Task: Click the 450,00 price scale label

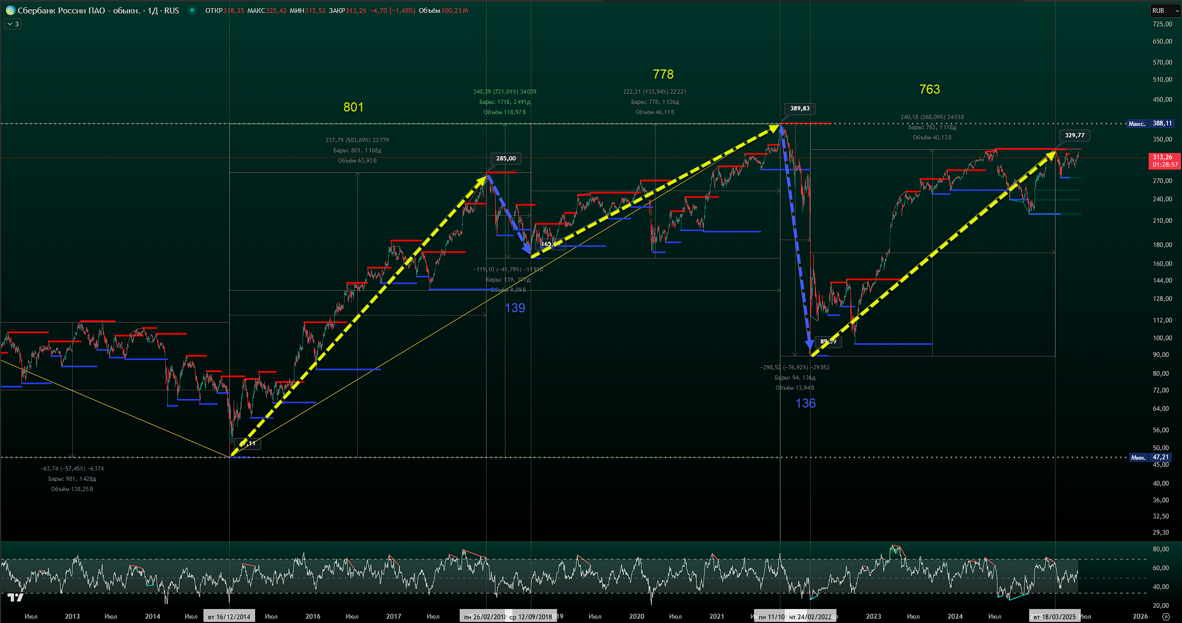Action: click(1162, 99)
